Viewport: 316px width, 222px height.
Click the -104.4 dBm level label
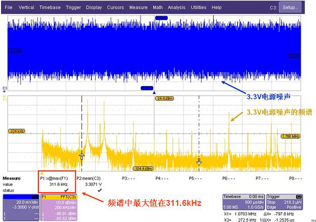click(143, 168)
